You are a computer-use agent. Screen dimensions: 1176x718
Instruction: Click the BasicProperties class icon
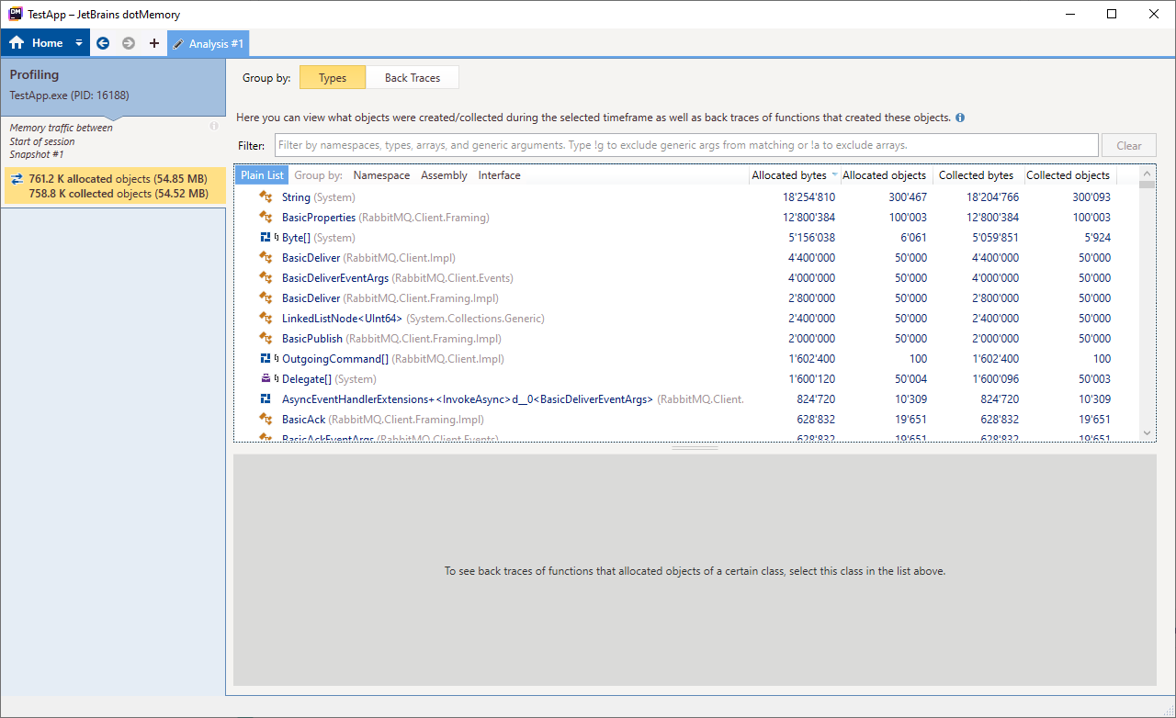pyautogui.click(x=266, y=218)
